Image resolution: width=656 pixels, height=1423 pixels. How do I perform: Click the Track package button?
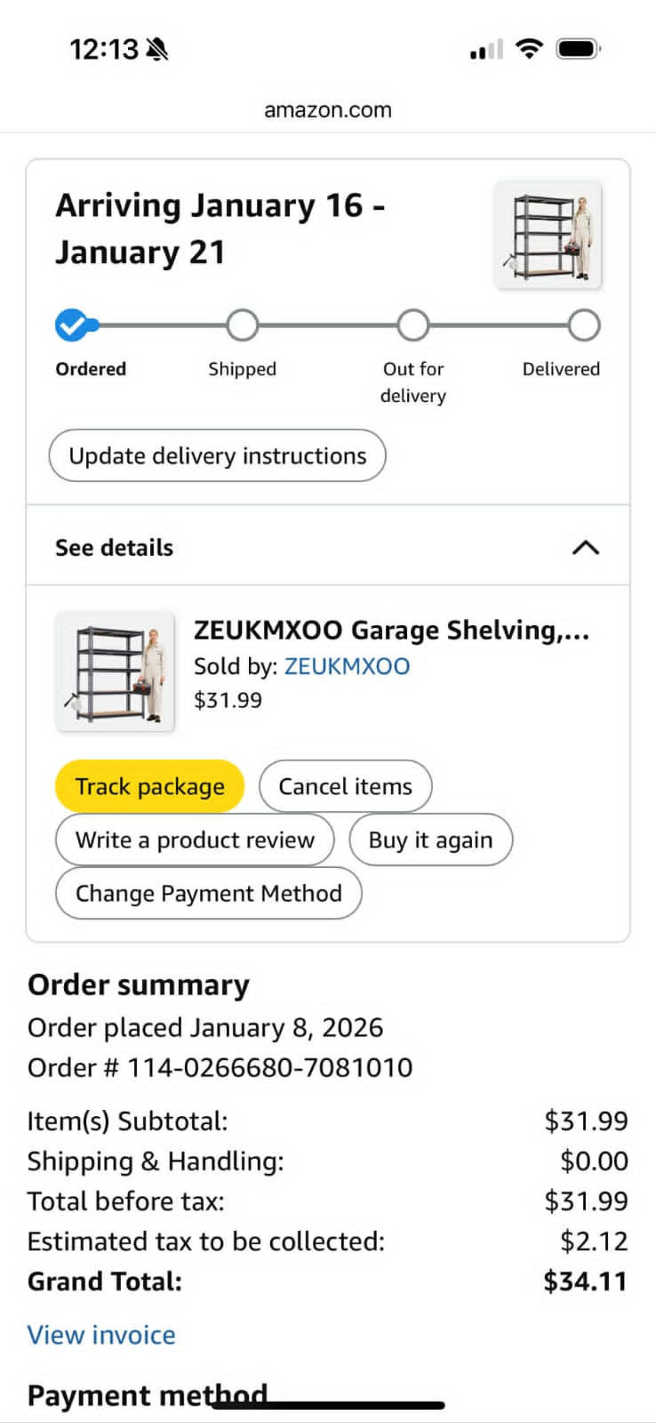pos(149,786)
